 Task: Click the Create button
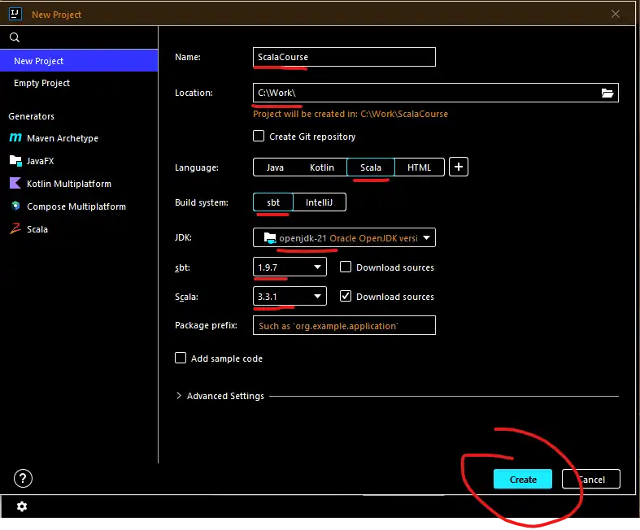[x=522, y=480]
